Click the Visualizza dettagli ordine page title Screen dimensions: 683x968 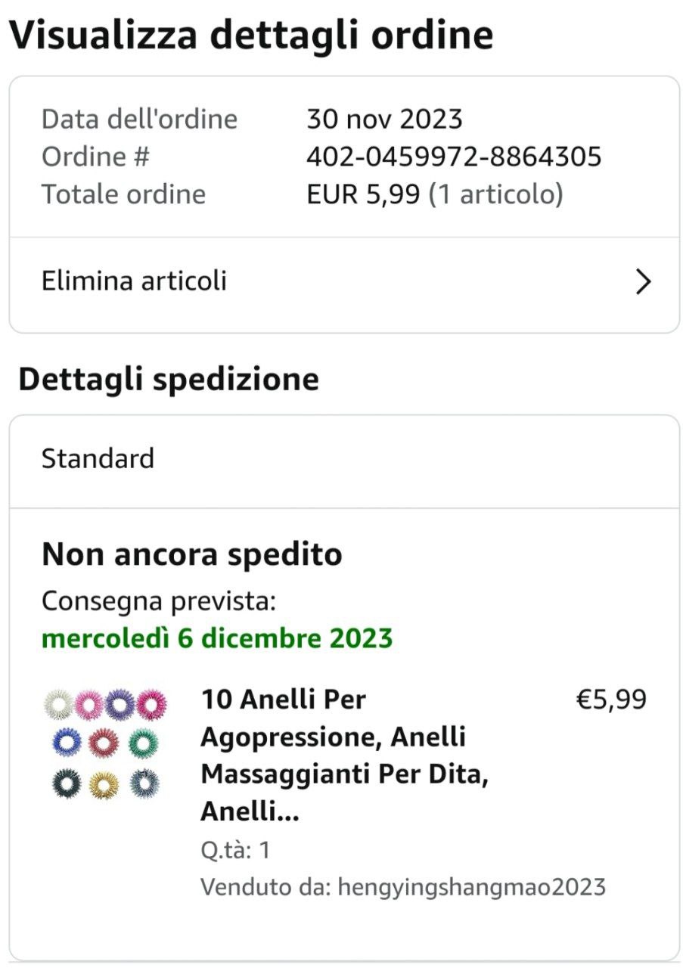coord(252,36)
